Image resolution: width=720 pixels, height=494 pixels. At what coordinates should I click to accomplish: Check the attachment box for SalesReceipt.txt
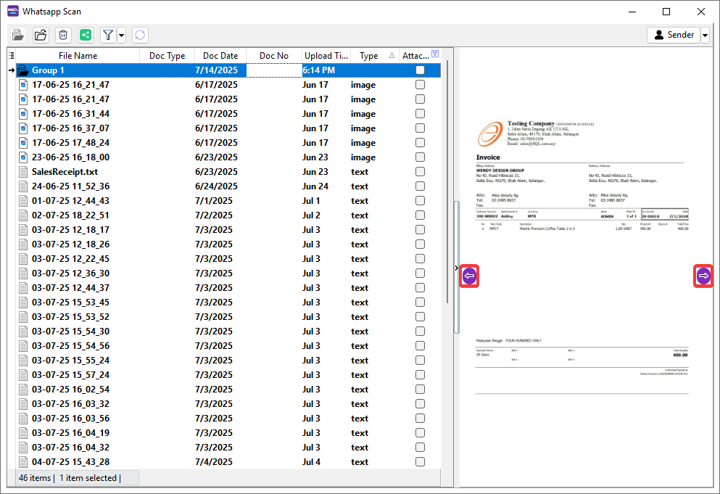pos(420,172)
